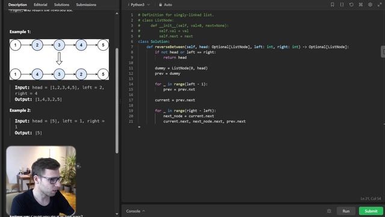This screenshot has width=385, height=217.
Task: Click the collapsed side panel handle at right edge
Action: point(383,52)
